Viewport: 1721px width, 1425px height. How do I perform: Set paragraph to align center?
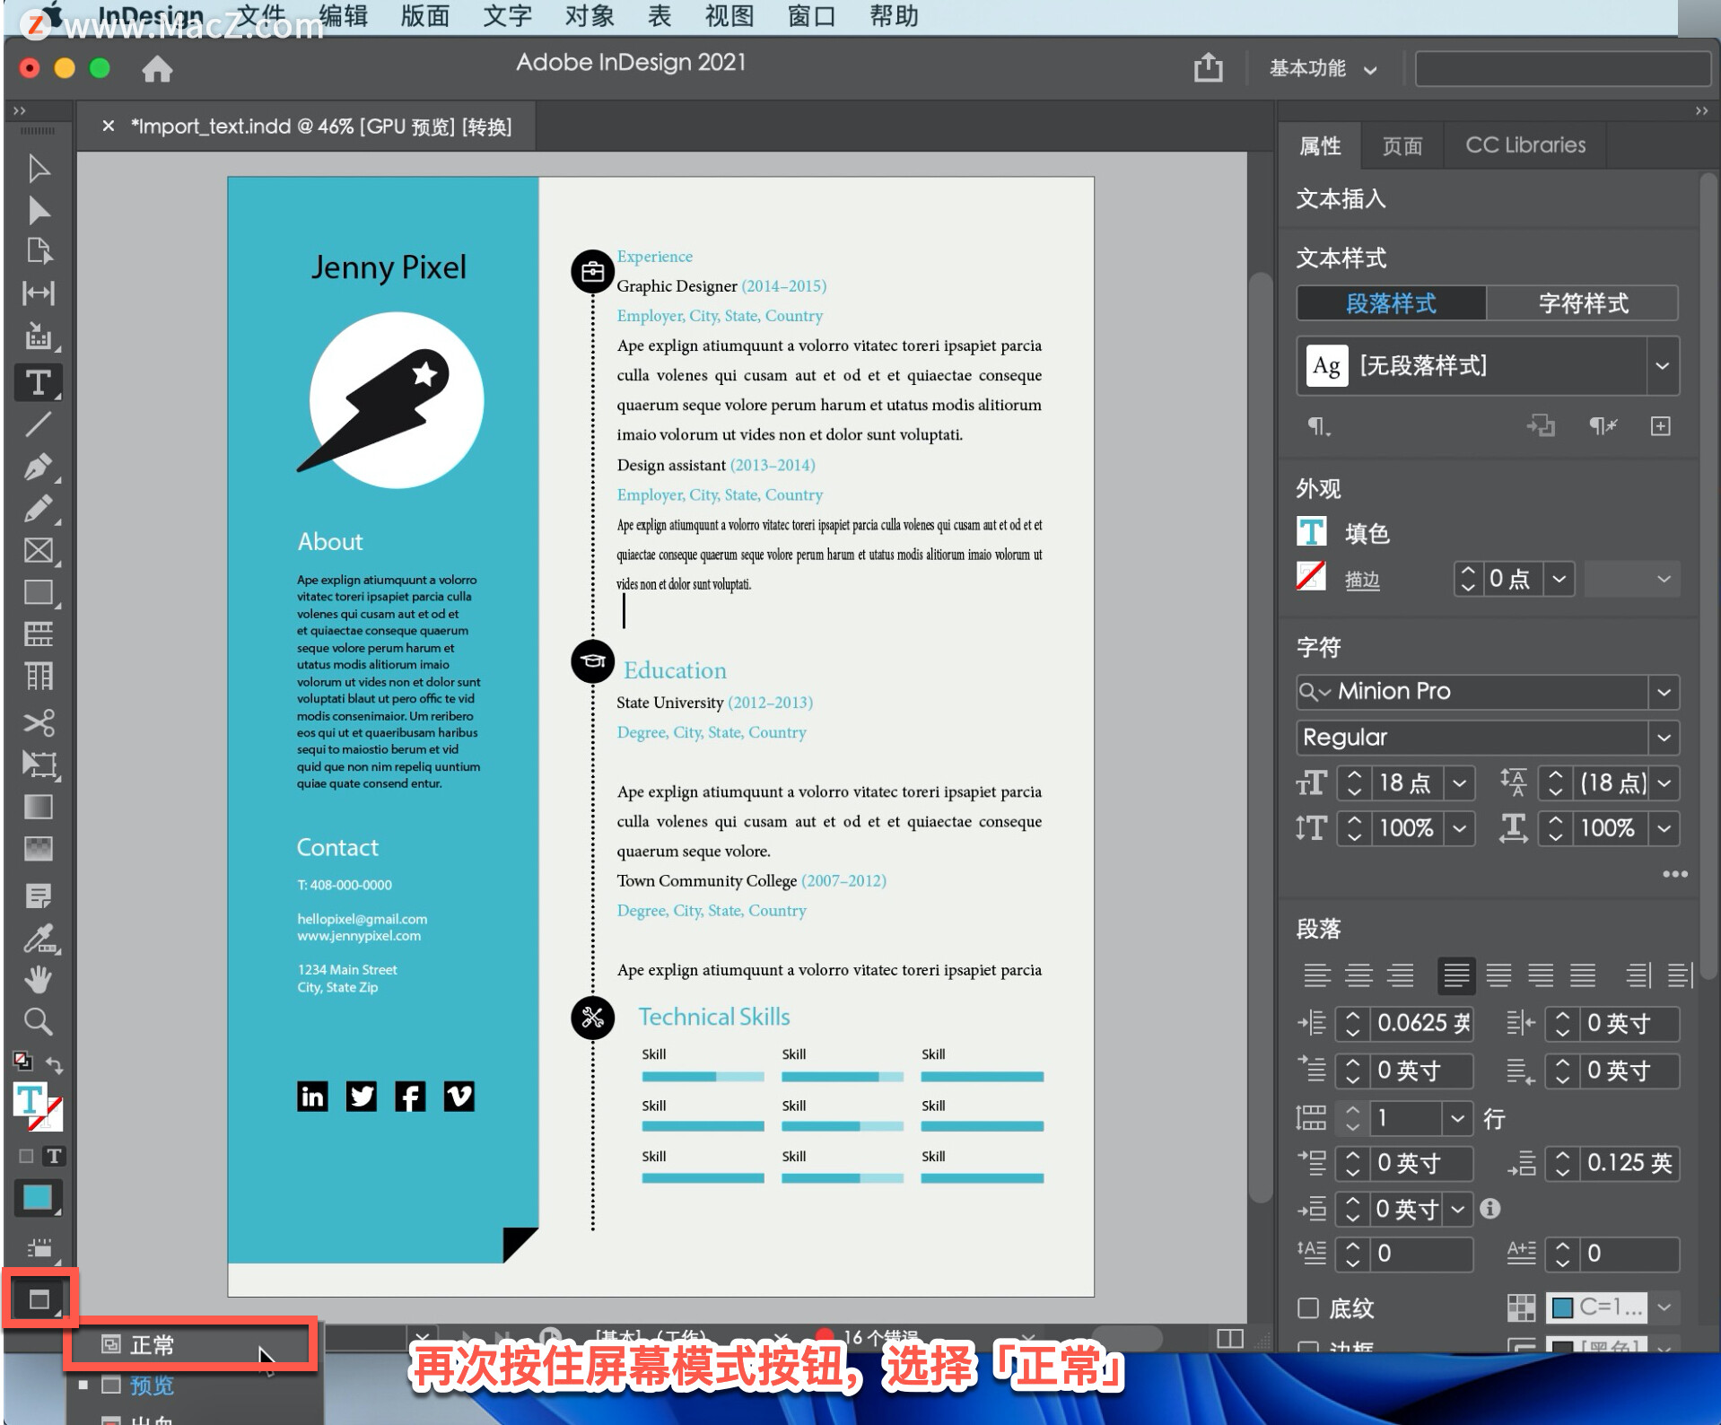(1358, 975)
